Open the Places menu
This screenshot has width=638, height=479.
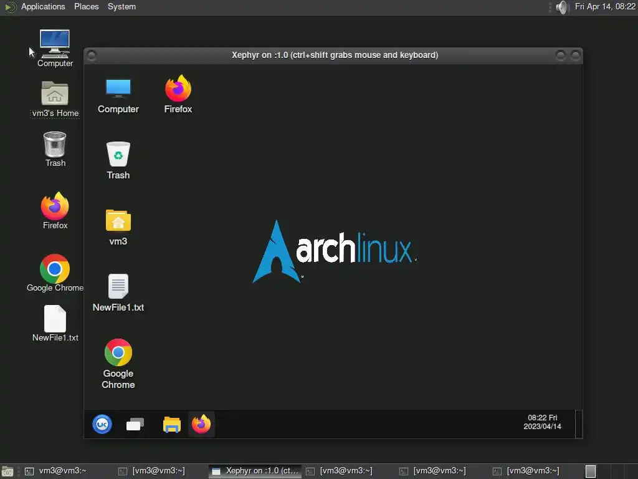click(86, 7)
